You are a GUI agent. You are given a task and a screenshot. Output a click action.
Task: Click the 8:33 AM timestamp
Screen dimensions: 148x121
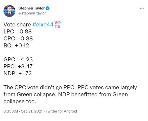coord(11,111)
